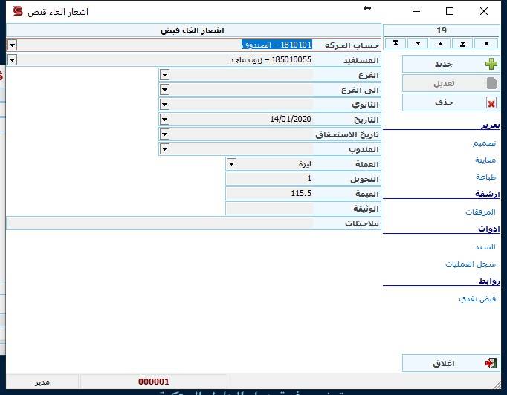This screenshot has width=507, height=395.
Task: Click the ادوات section header
Action: (x=489, y=229)
